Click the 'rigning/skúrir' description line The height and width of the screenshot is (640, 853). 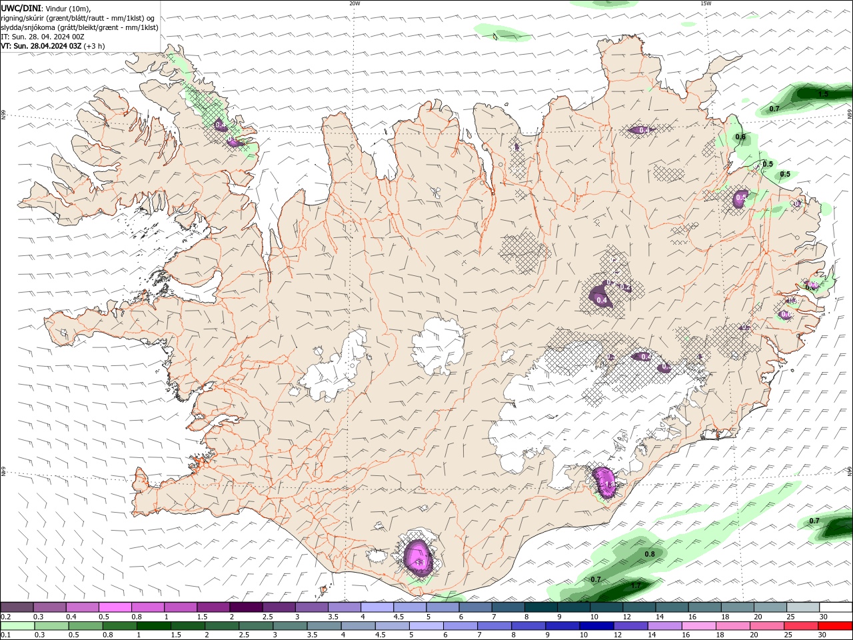pos(78,18)
